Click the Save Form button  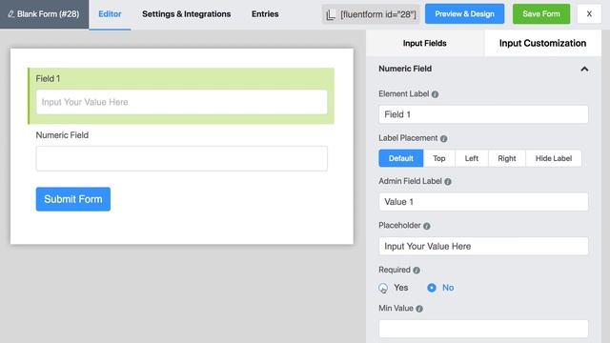coord(541,14)
